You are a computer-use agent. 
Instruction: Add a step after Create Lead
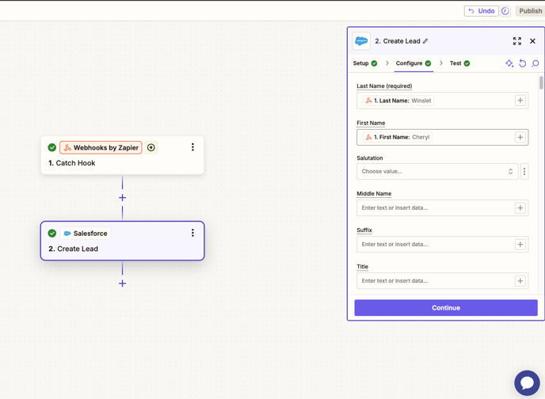point(122,283)
